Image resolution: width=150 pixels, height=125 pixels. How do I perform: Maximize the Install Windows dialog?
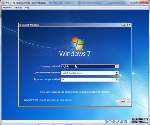(x=126, y=25)
